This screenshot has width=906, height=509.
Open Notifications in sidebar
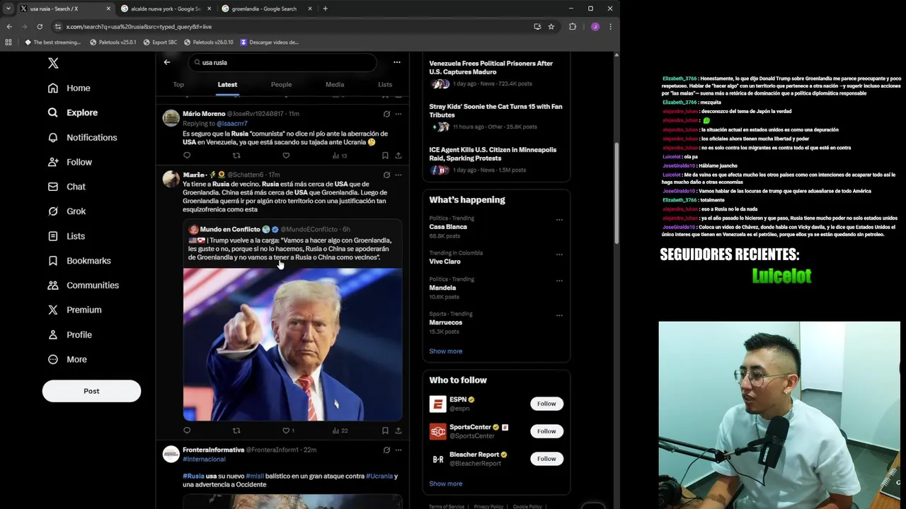coord(82,137)
